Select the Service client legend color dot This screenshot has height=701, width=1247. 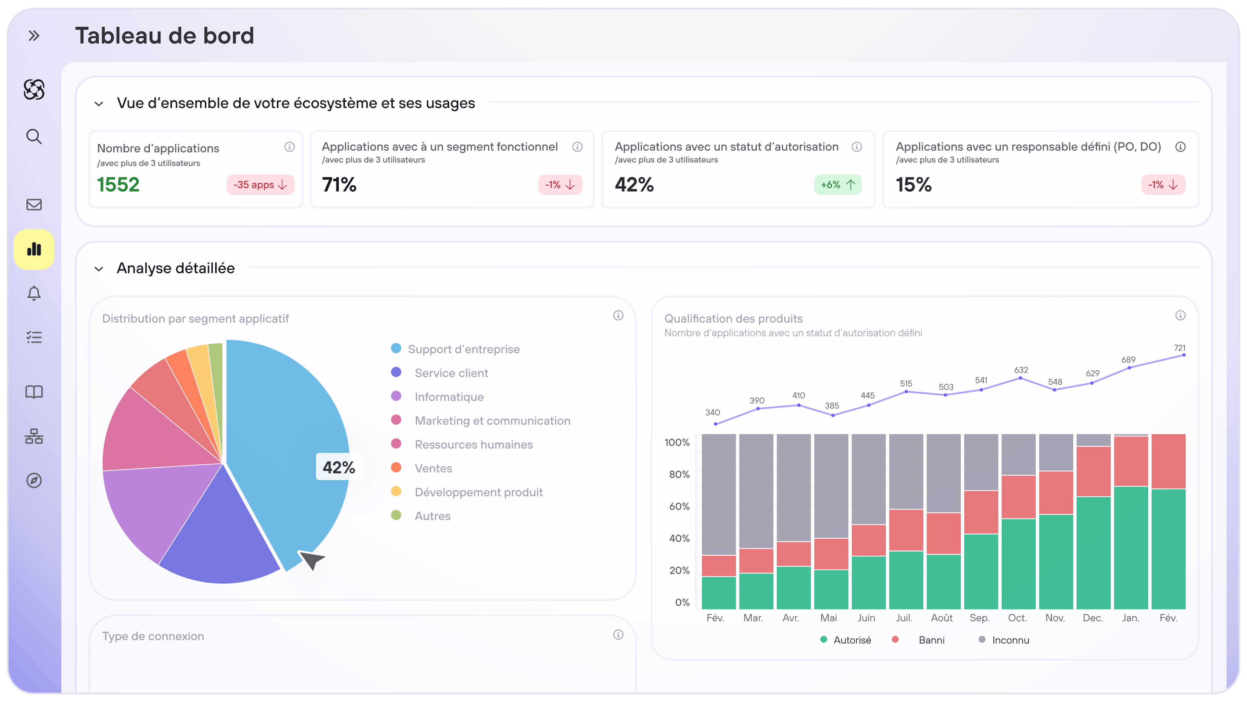pos(396,372)
